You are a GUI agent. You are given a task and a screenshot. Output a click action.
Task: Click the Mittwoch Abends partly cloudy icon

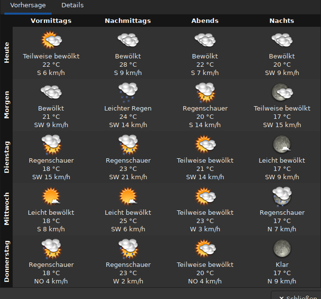tap(205, 196)
